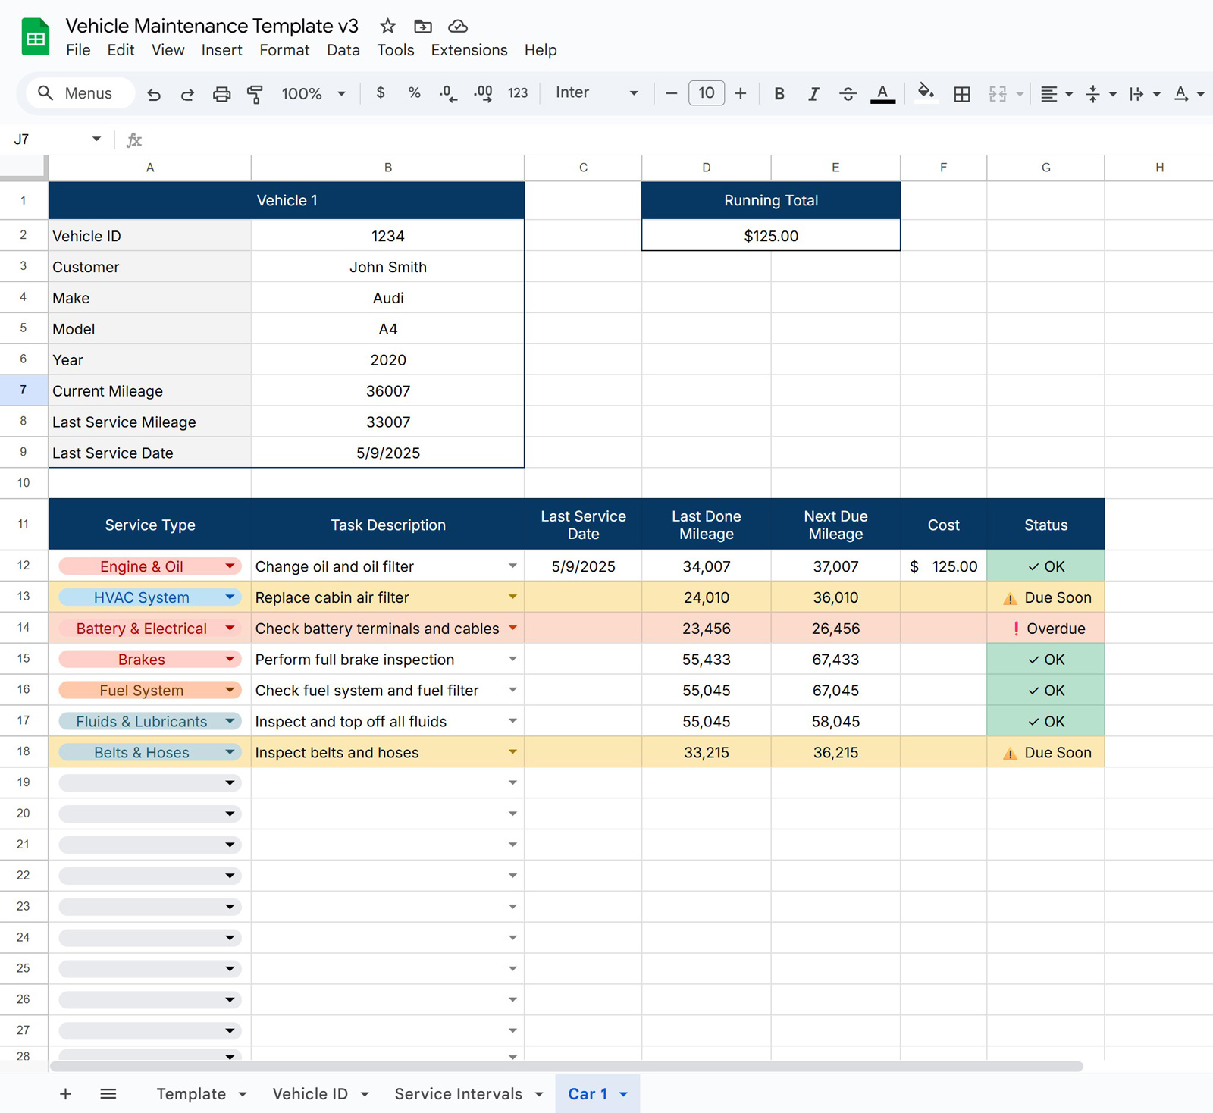Click the Menus search box

pyautogui.click(x=80, y=93)
